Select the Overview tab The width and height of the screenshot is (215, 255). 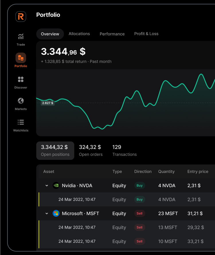point(50,34)
